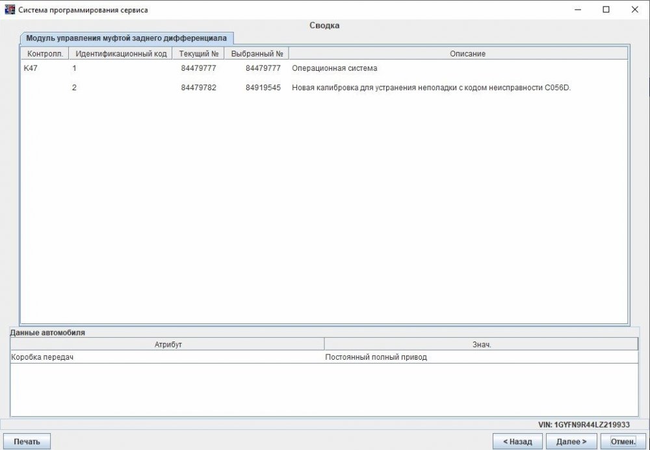Image resolution: width=650 pixels, height=450 pixels.
Task: Select the Новая калибровка description for C056D
Action: pos(430,88)
